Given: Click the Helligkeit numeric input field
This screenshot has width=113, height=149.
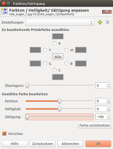Looking at the screenshot, I should [101, 109].
